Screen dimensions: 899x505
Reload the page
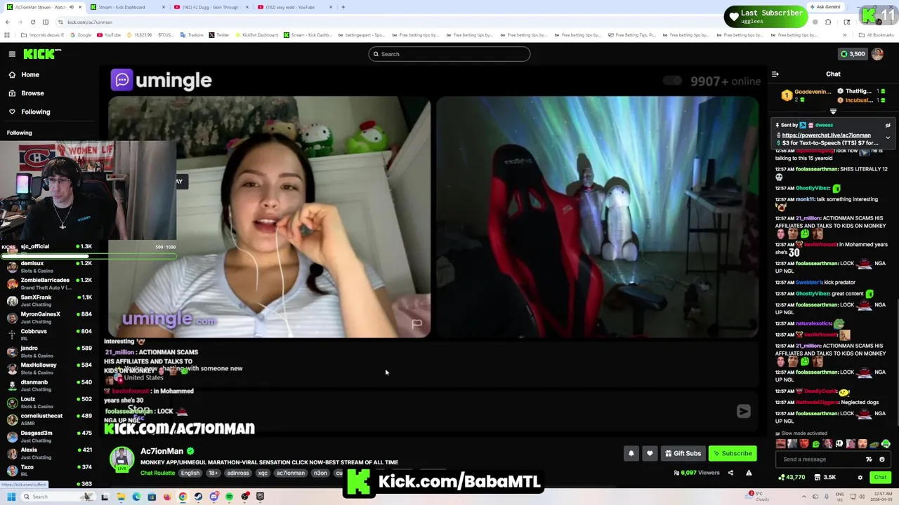click(32, 22)
